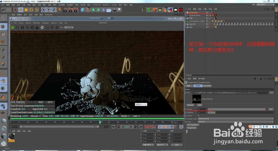Click the blue spheres with red arrow icon

click(x=170, y=10)
